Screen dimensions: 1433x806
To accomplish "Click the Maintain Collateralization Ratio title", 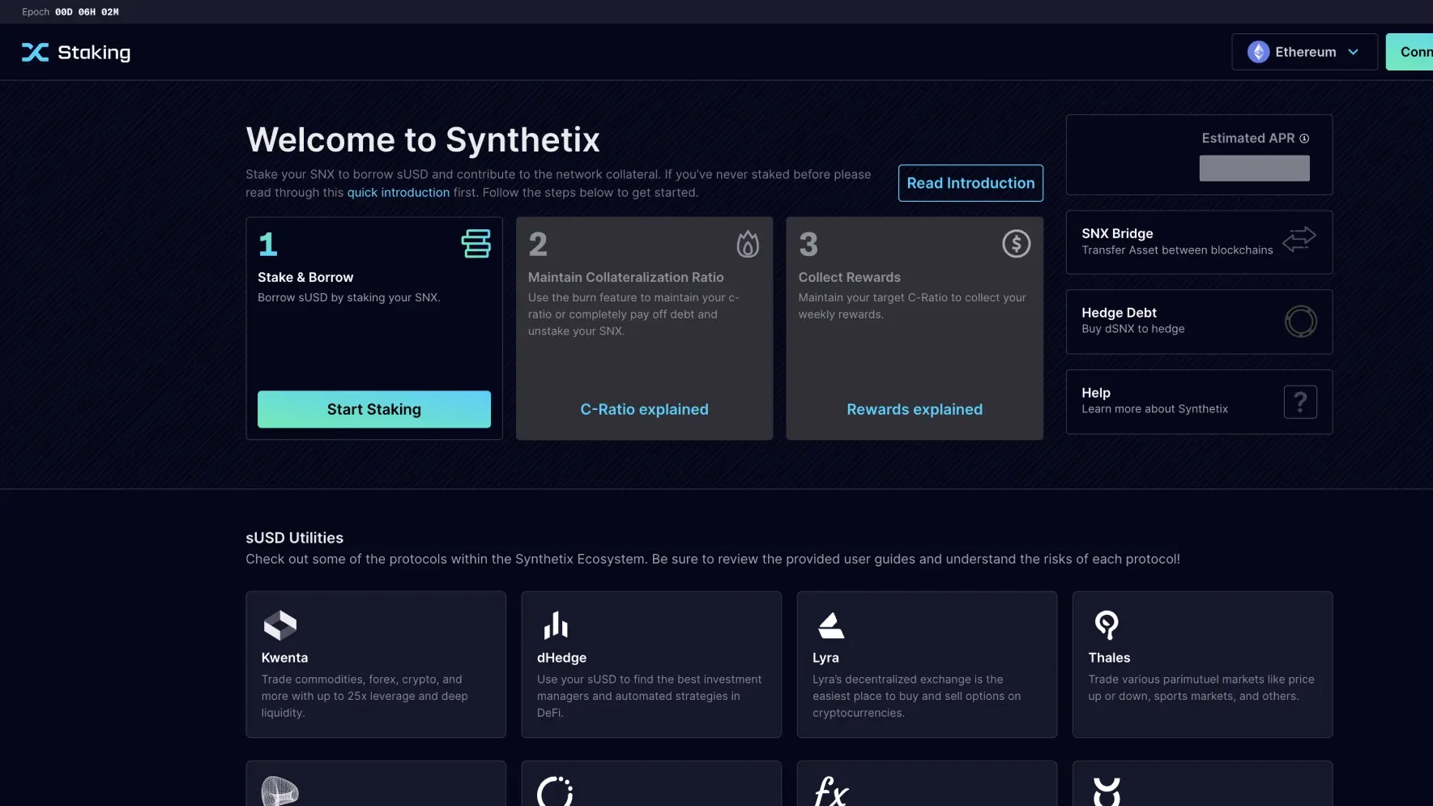I will 626,277.
